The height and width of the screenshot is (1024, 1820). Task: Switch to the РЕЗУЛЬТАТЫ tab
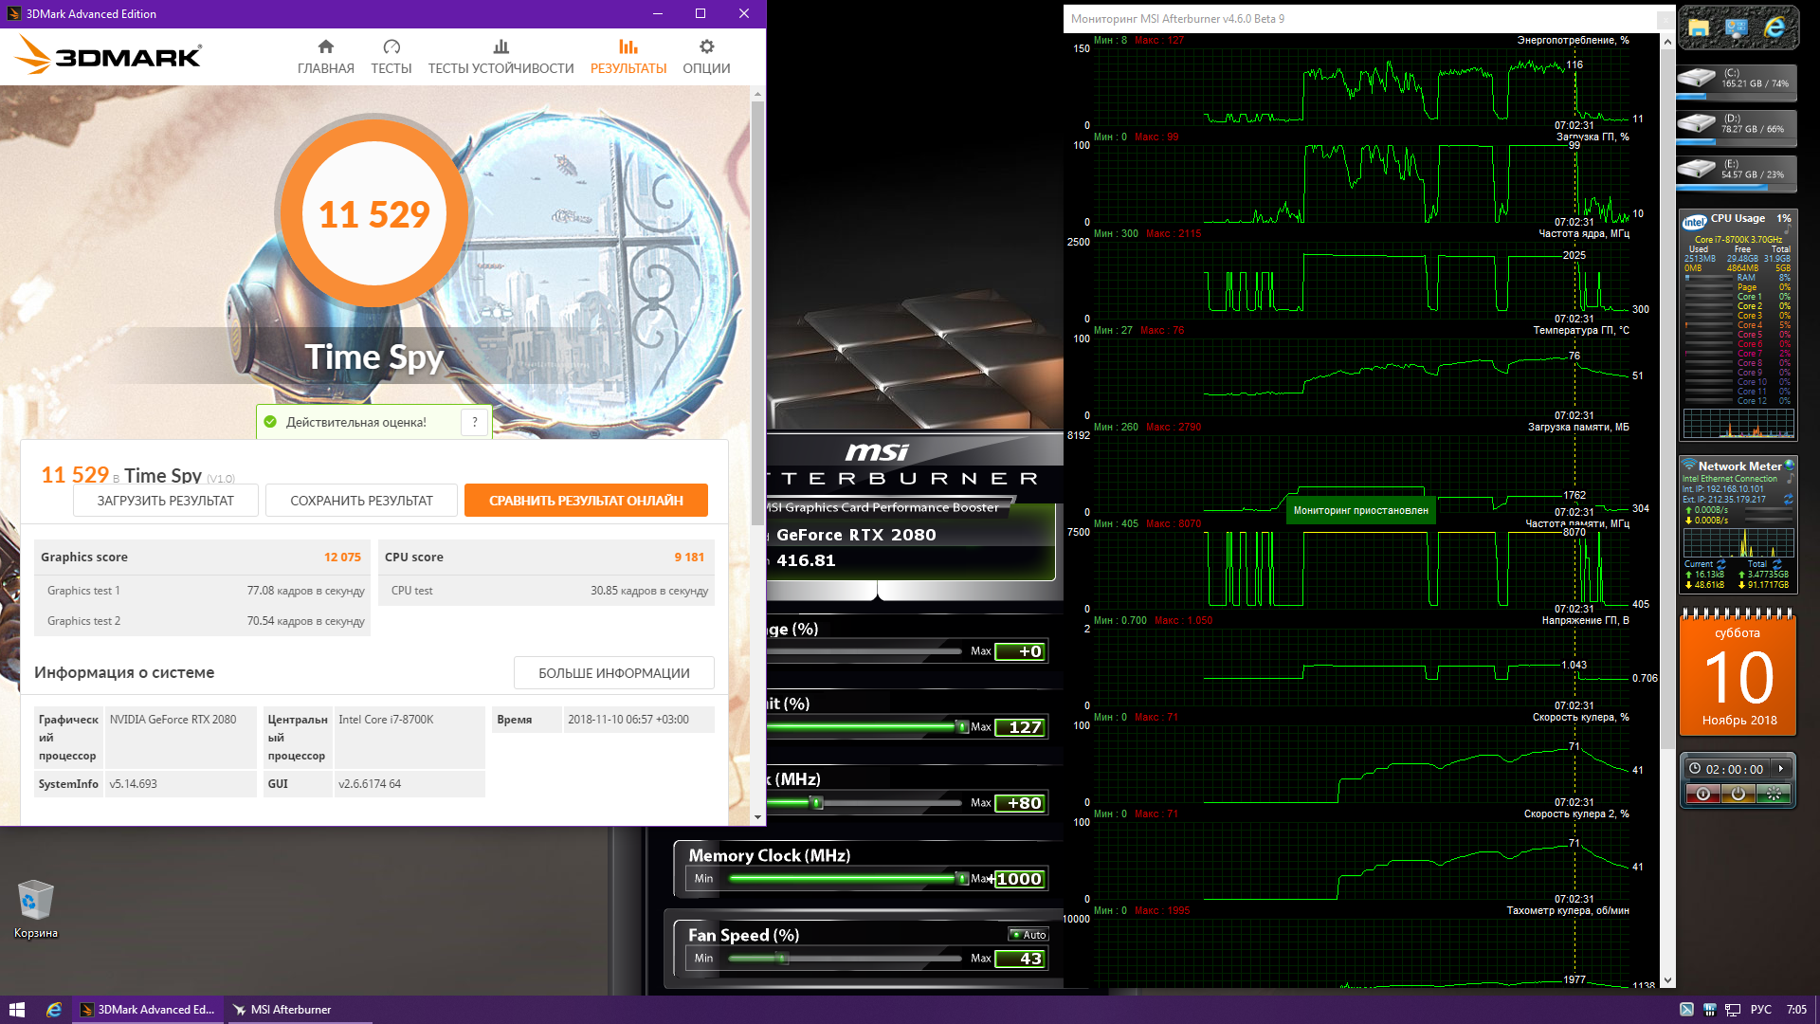(x=628, y=56)
